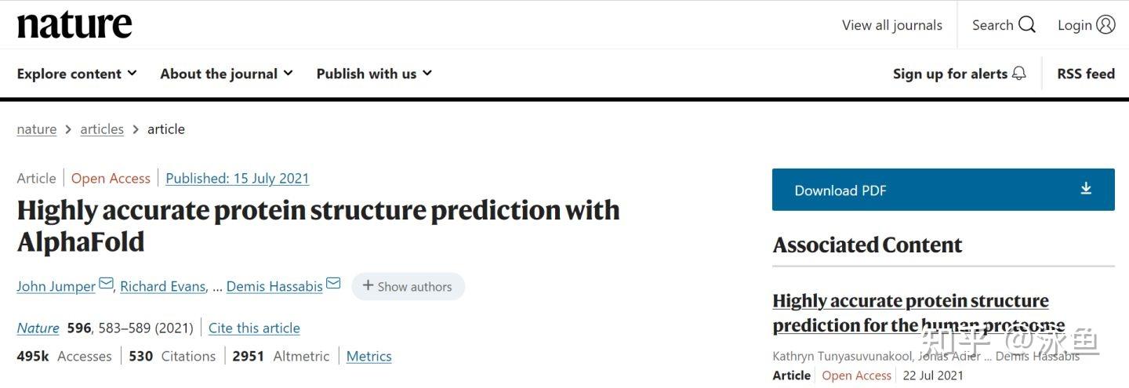The height and width of the screenshot is (388, 1129).
Task: Open search via magnifier icon
Action: click(x=1027, y=25)
